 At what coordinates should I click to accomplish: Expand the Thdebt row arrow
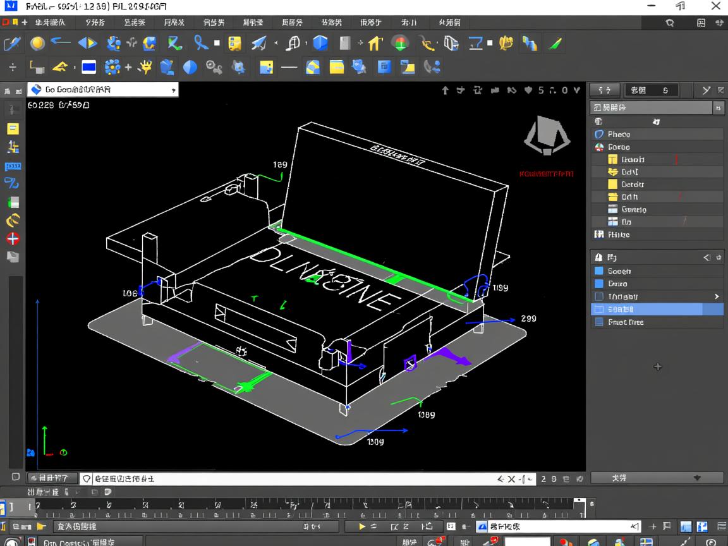717,296
